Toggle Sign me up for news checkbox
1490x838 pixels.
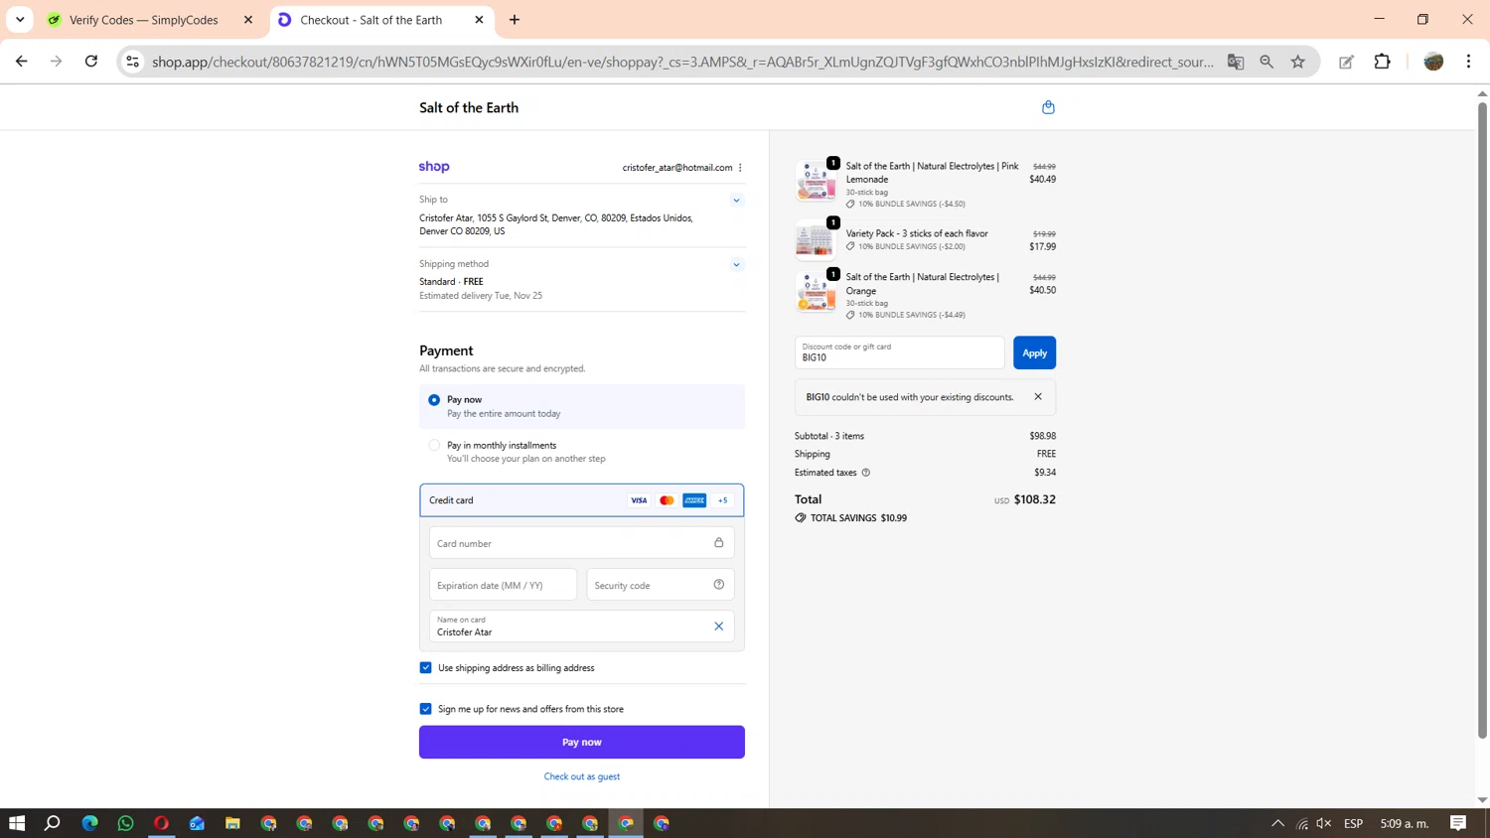point(426,709)
